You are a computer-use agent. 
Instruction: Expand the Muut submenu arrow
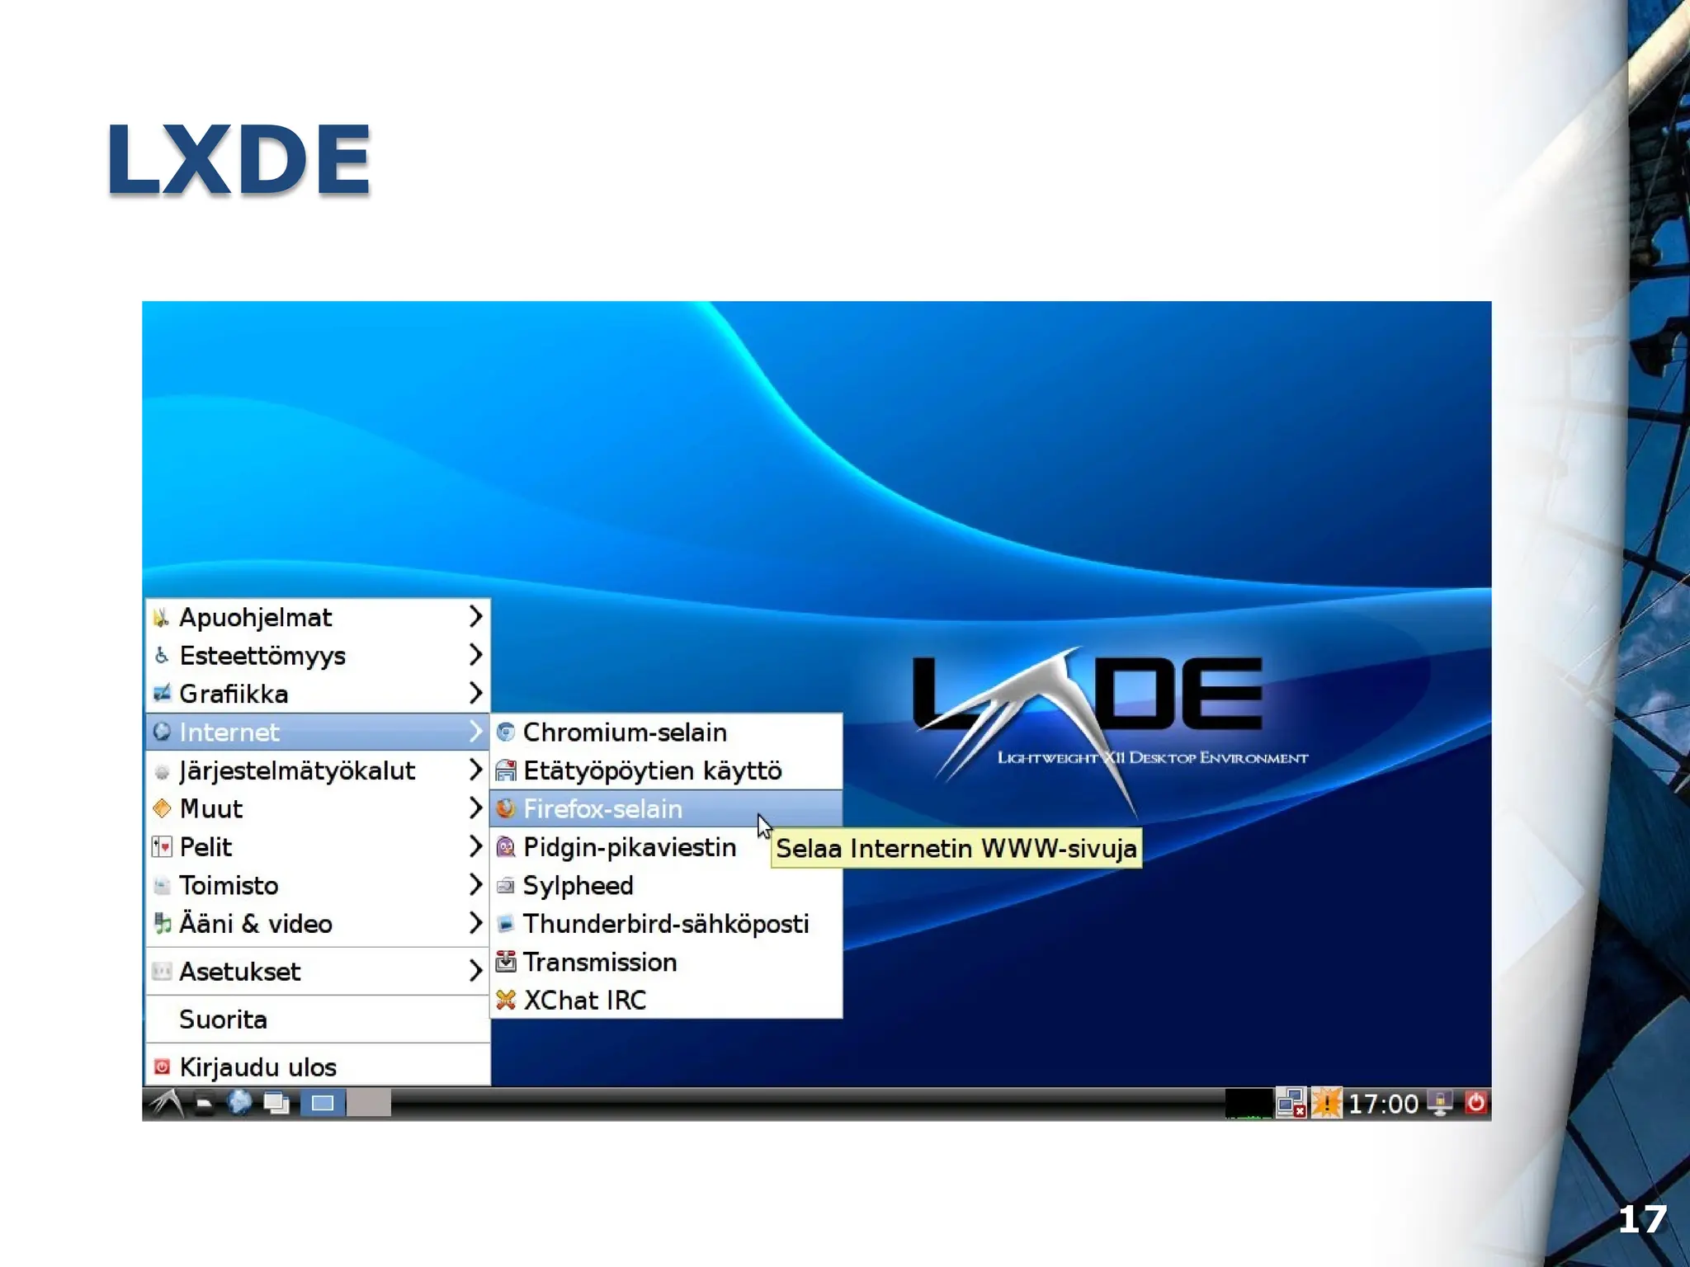475,808
